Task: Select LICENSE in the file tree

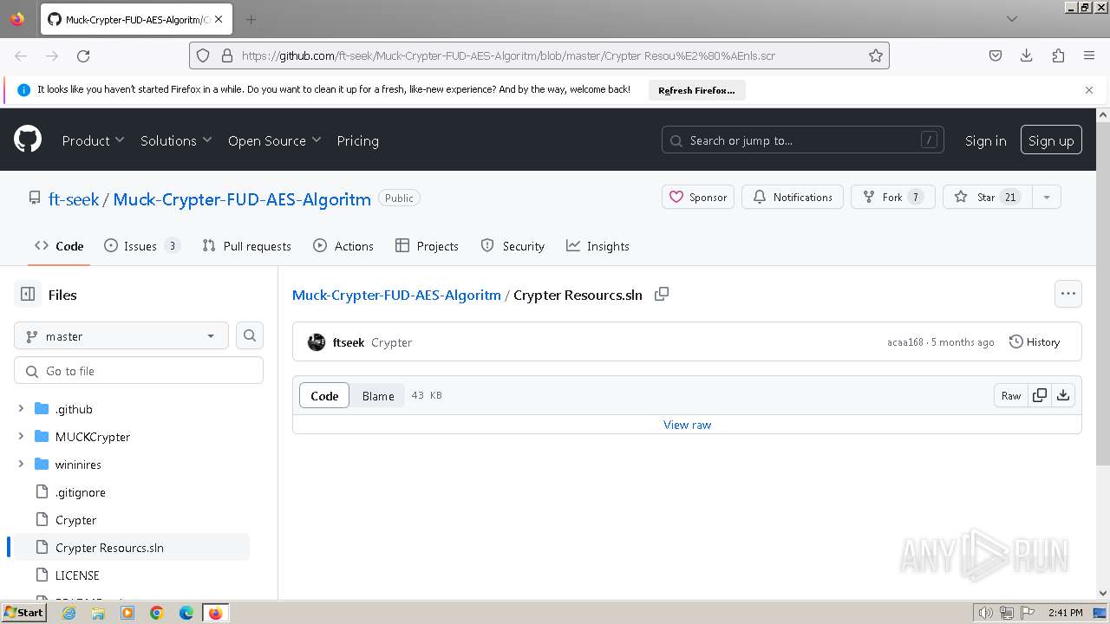Action: 77,575
